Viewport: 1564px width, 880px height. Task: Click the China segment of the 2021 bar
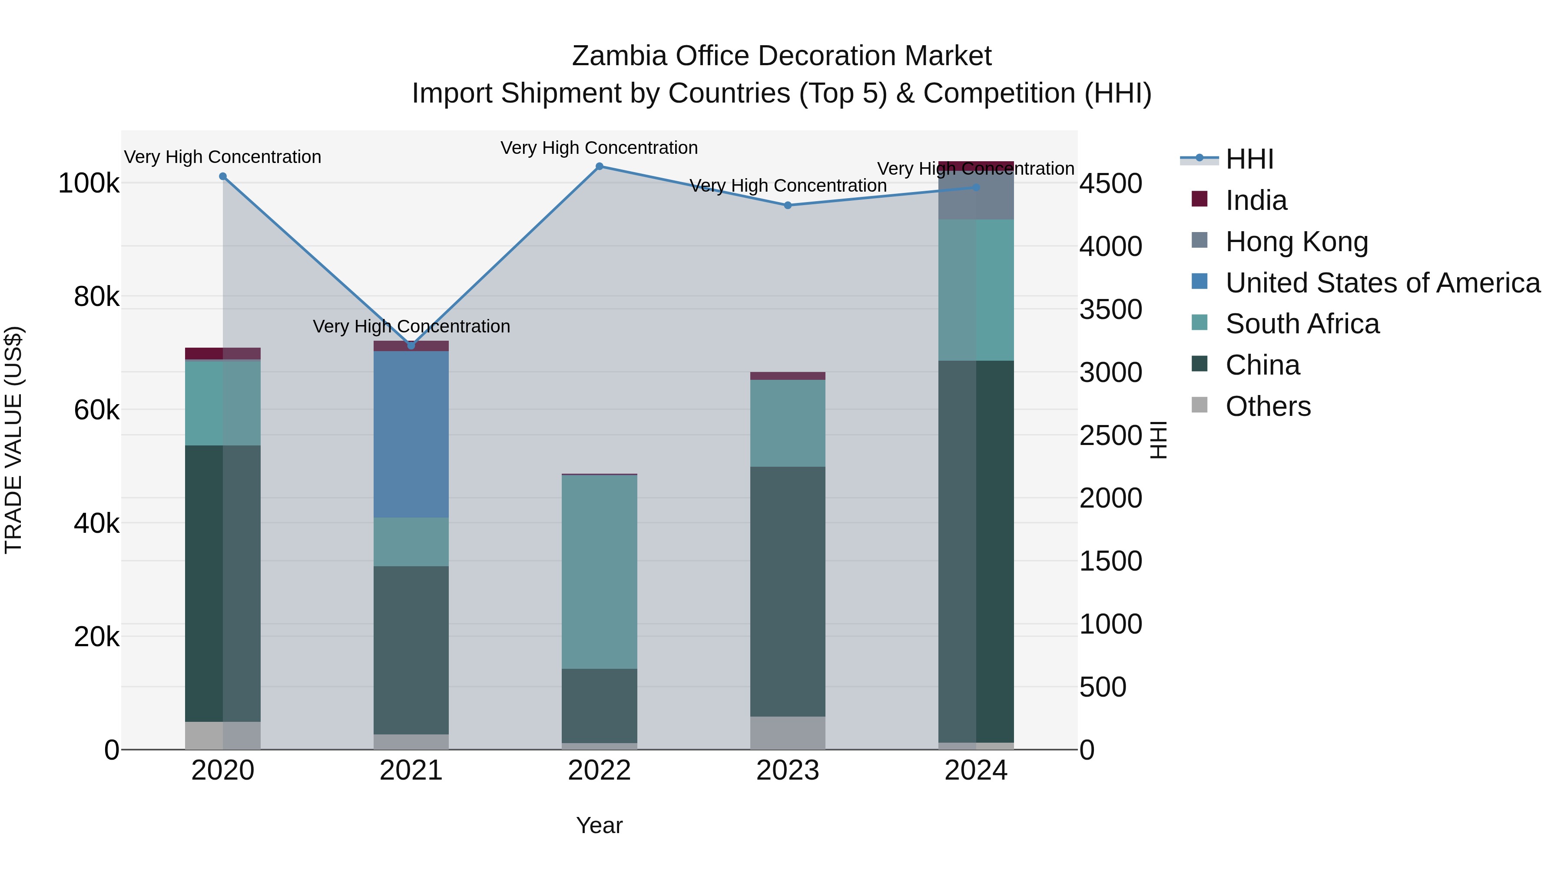coord(411,651)
